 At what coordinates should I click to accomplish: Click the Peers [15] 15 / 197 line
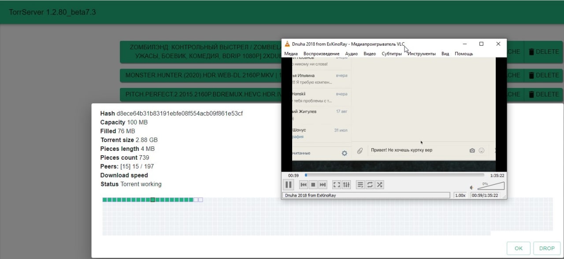[x=127, y=166]
